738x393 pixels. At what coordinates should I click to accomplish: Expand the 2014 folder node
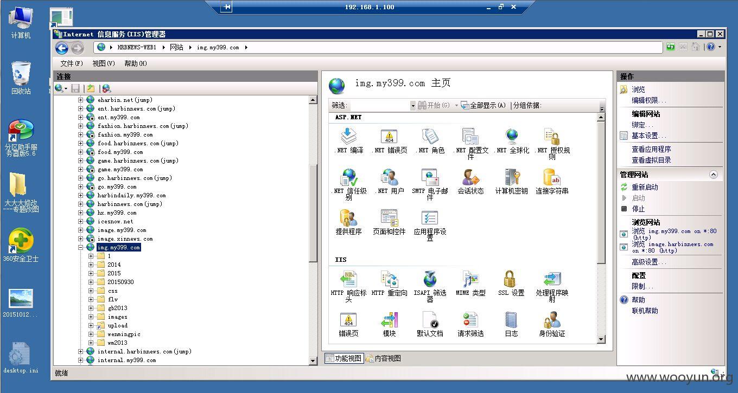(91, 265)
